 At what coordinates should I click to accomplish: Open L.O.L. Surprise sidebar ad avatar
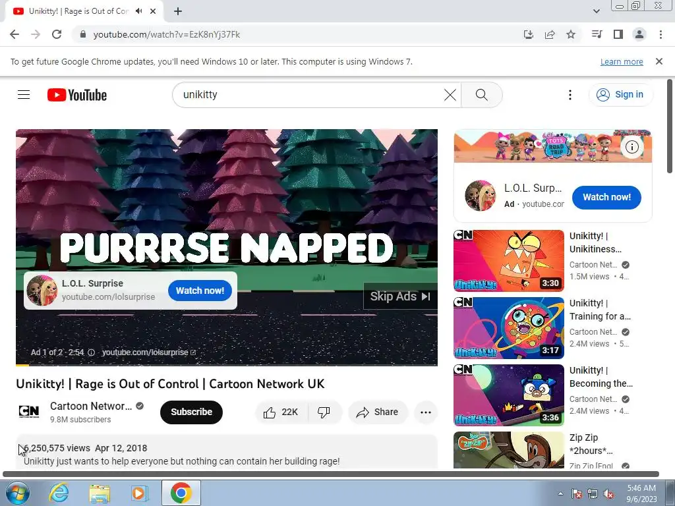click(x=481, y=196)
